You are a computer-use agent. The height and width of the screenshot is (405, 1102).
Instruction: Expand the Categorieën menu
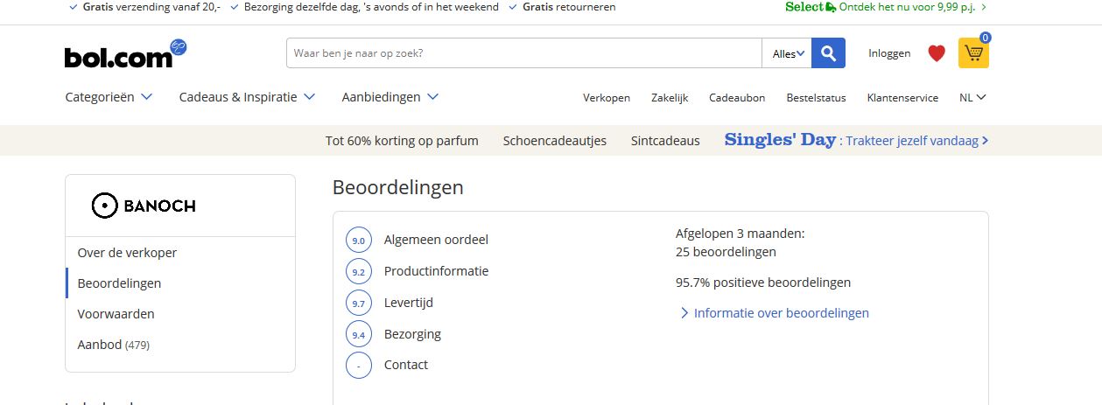(109, 97)
